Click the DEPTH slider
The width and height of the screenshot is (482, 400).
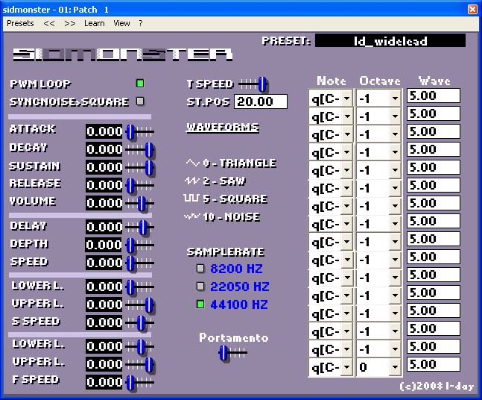139,245
